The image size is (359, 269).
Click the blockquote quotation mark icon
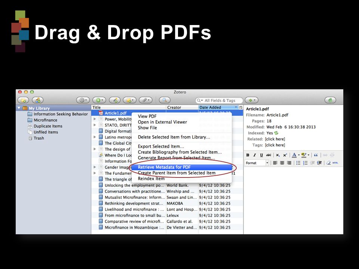click(316, 155)
